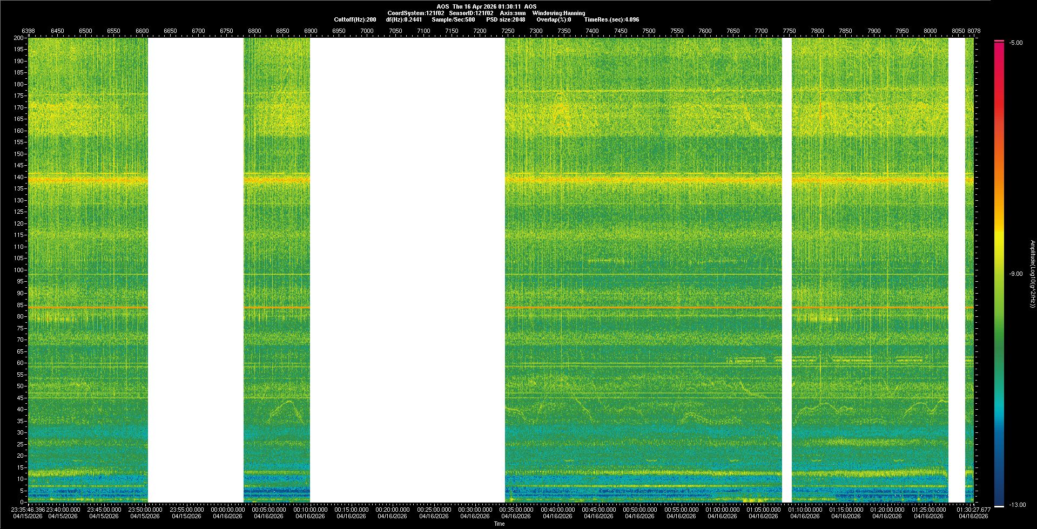
Task: Click the PSD size:2048 header text
Action: (x=506, y=19)
